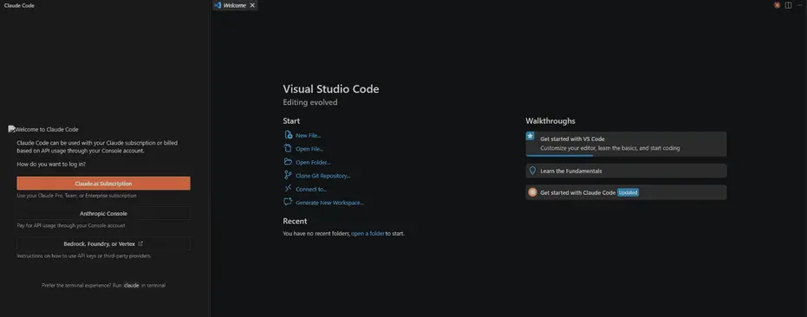
Task: Click the Clone Git Repository icon
Action: [x=288, y=175]
